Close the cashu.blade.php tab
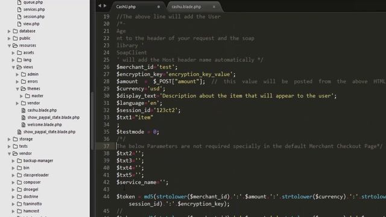This screenshot has height=217, width=386. click(x=214, y=7)
